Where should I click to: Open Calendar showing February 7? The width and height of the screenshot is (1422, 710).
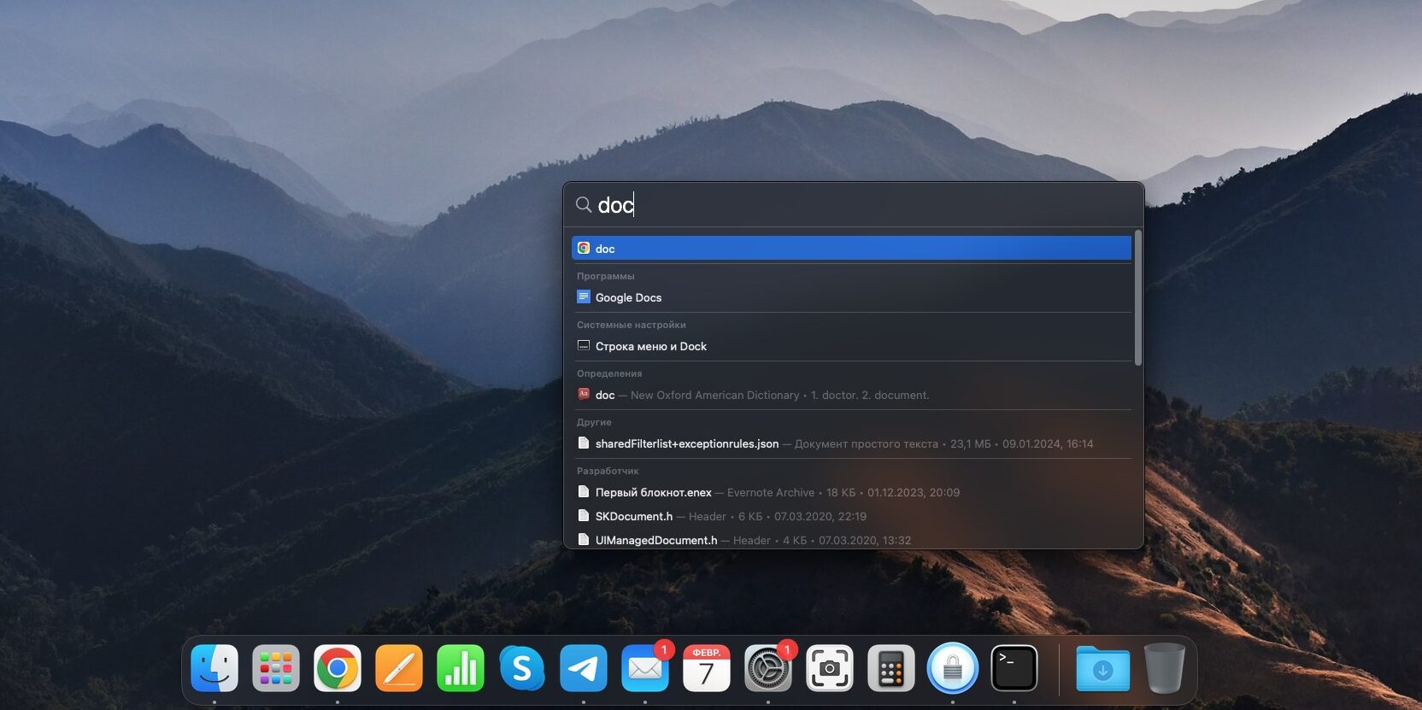click(x=707, y=668)
